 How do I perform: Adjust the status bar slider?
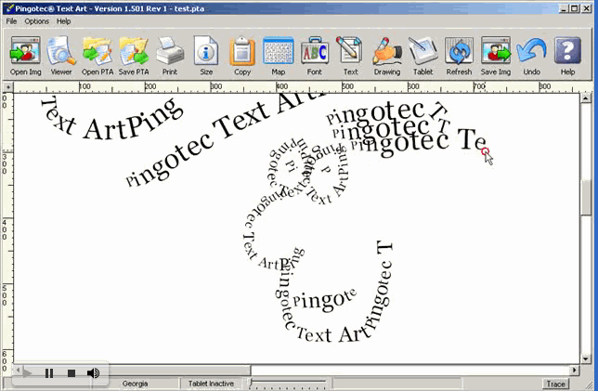pos(288,383)
